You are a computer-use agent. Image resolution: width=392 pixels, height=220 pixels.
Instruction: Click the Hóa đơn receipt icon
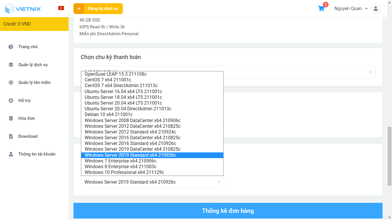click(11, 118)
